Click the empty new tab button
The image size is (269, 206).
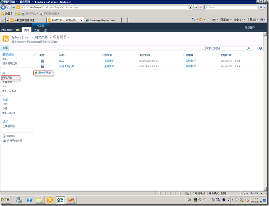coord(125,20)
